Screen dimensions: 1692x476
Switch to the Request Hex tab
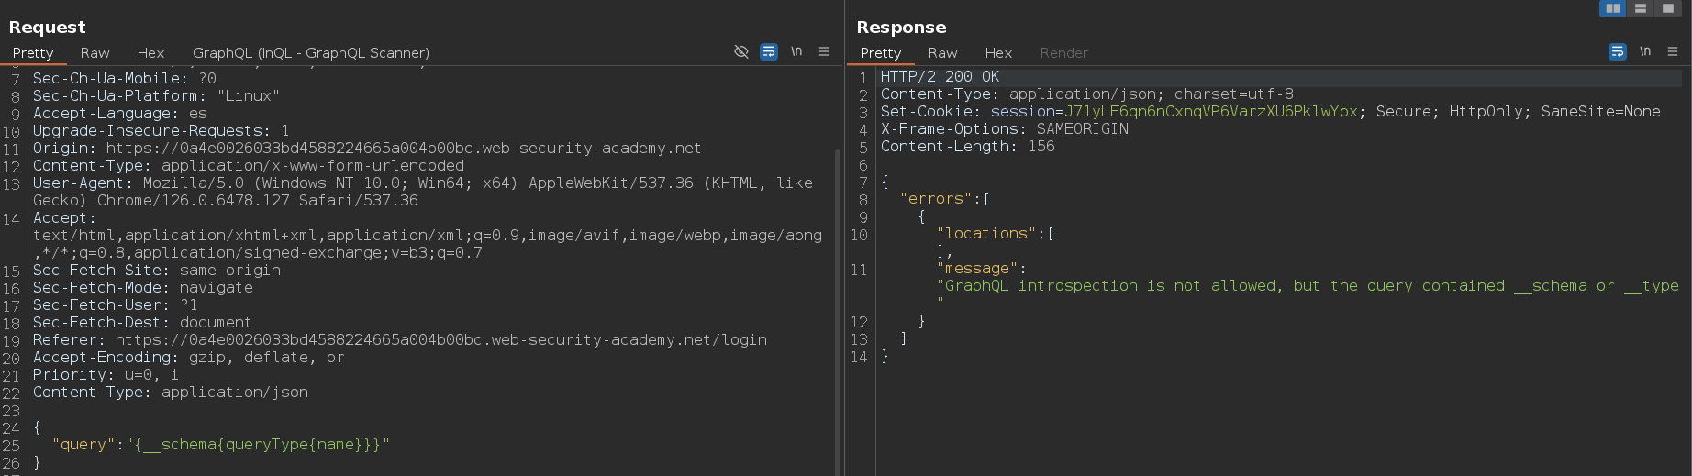point(150,53)
